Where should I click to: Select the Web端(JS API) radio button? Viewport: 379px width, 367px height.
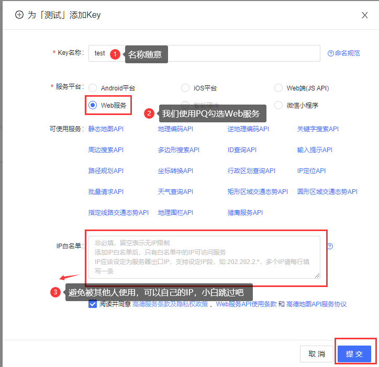278,88
